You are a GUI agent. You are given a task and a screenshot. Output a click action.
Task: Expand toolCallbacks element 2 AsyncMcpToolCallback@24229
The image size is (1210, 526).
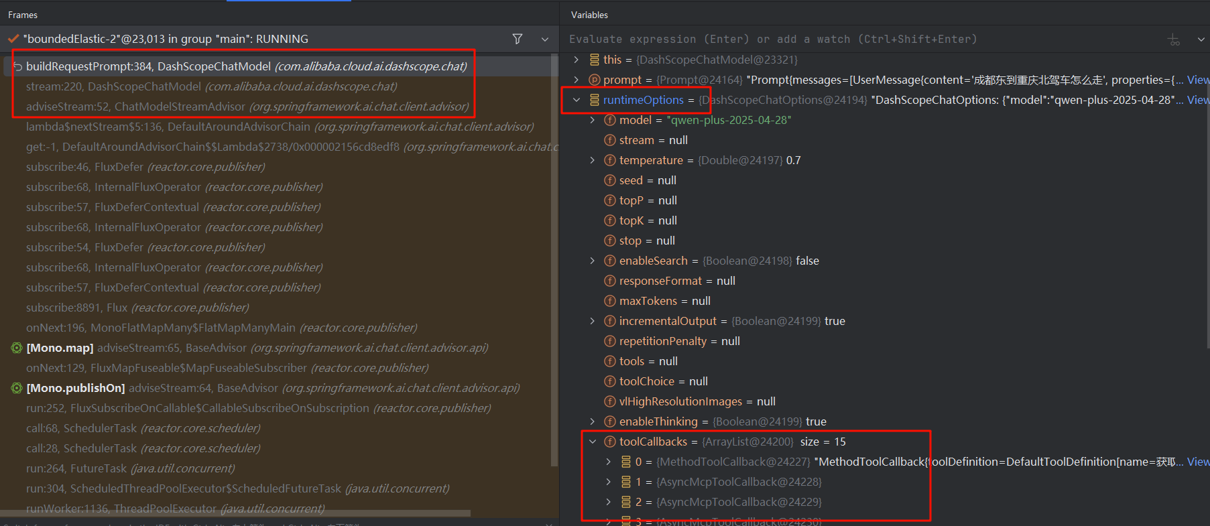point(608,502)
